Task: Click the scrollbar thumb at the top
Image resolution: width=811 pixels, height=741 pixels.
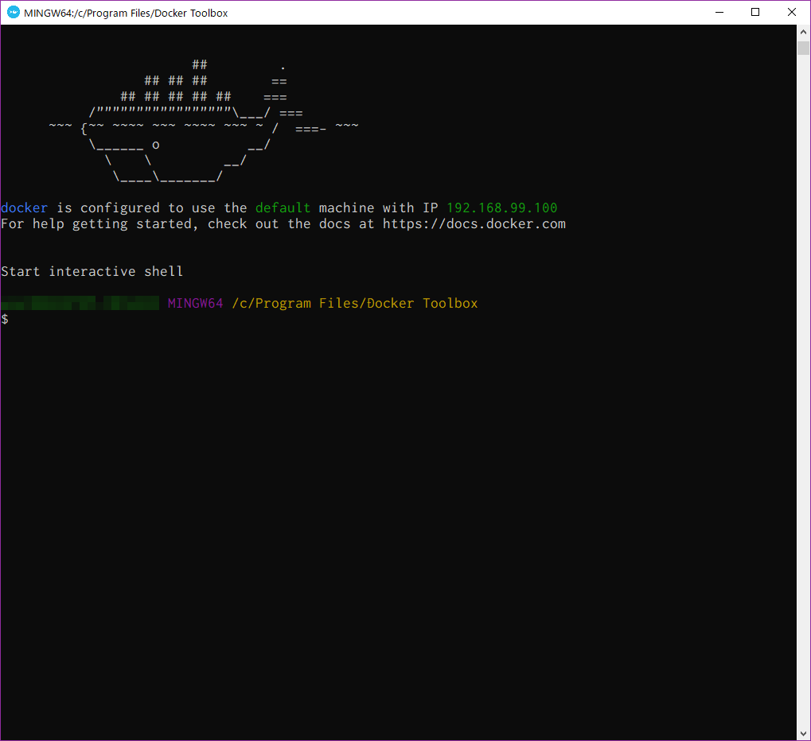Action: point(802,48)
